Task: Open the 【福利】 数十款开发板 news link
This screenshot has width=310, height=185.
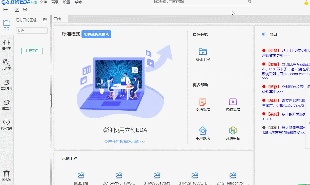Action: pos(286,116)
